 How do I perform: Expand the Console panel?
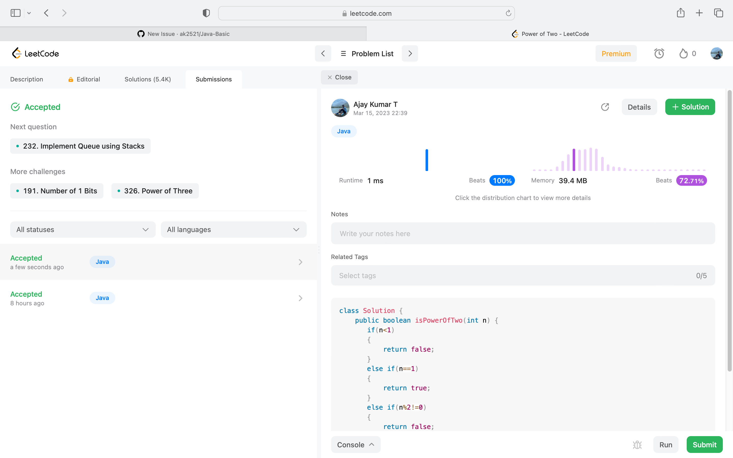[356, 444]
